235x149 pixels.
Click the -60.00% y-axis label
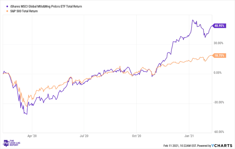(219, 132)
